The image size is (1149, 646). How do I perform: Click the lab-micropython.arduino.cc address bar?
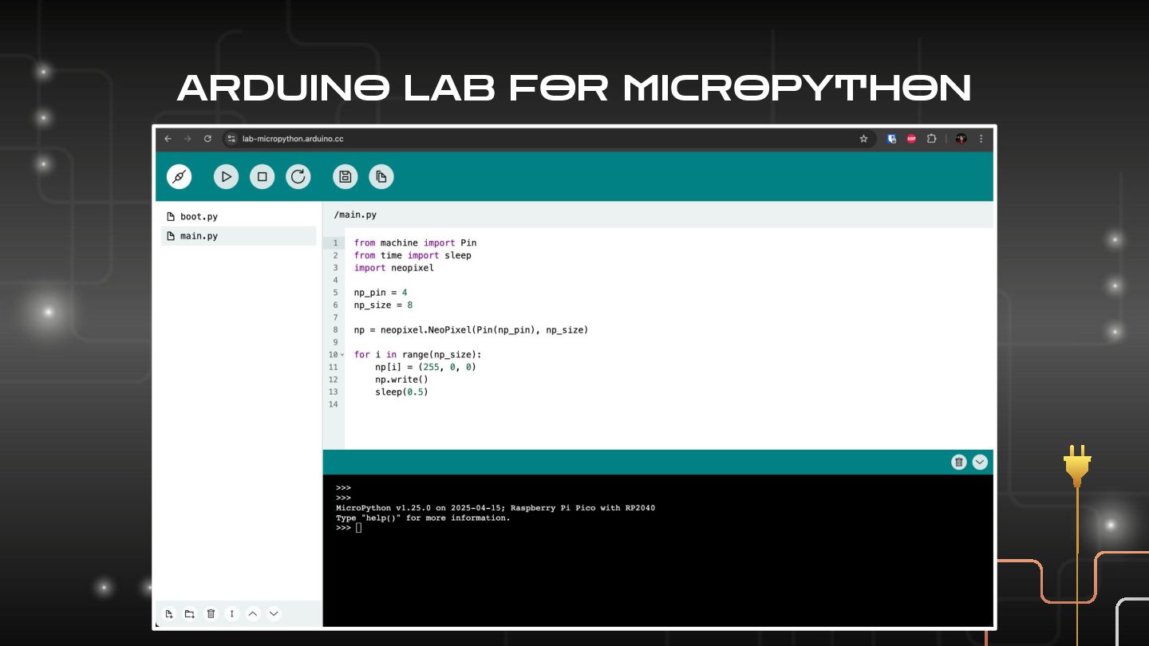549,139
